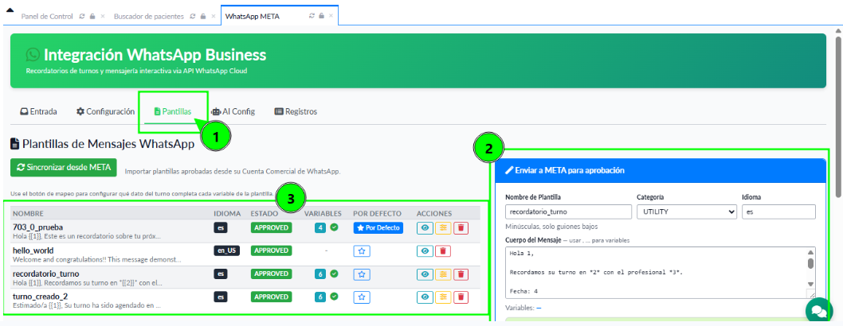The image size is (843, 326).
Task: Open the AI Config section tab
Action: pyautogui.click(x=233, y=111)
